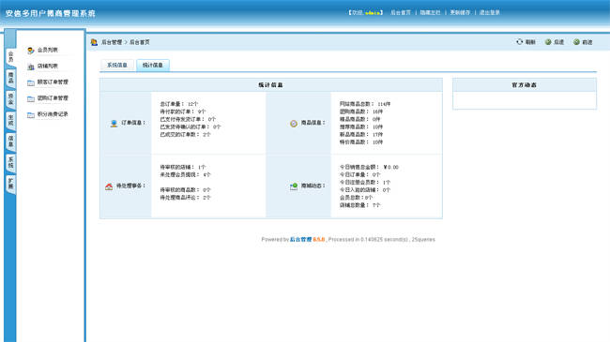Screen dimensions: 610x342
Task: Click the 刷新 refresh icon
Action: pos(519,41)
